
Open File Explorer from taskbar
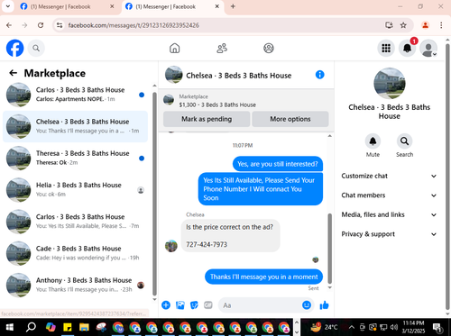point(84,327)
